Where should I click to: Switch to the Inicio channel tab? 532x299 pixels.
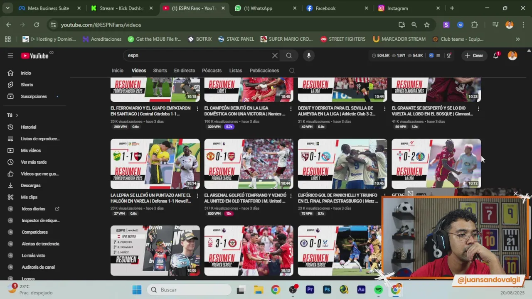coord(118,71)
